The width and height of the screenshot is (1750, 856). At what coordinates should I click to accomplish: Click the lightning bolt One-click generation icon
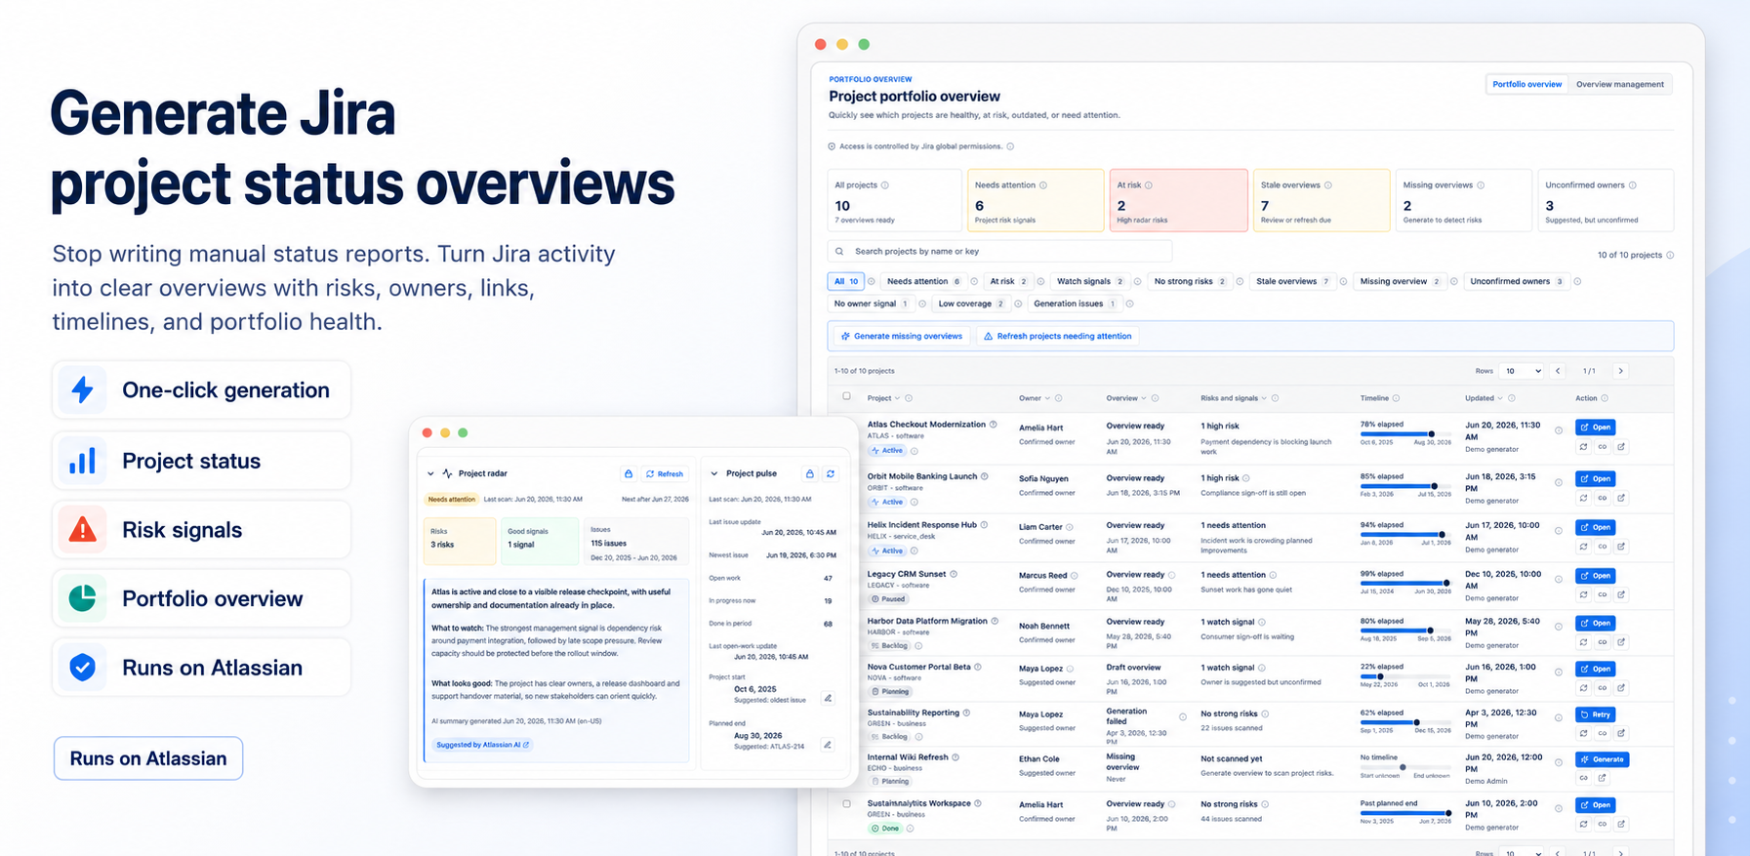tap(83, 390)
